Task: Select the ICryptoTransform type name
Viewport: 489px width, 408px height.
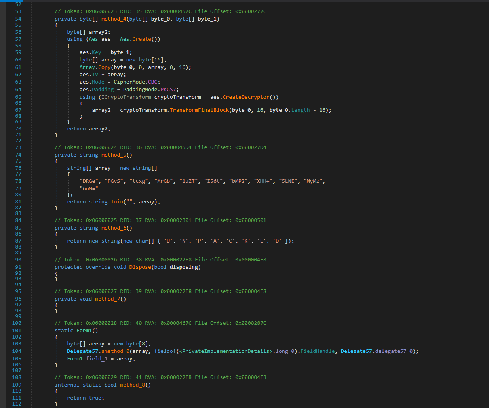Action: coord(126,97)
